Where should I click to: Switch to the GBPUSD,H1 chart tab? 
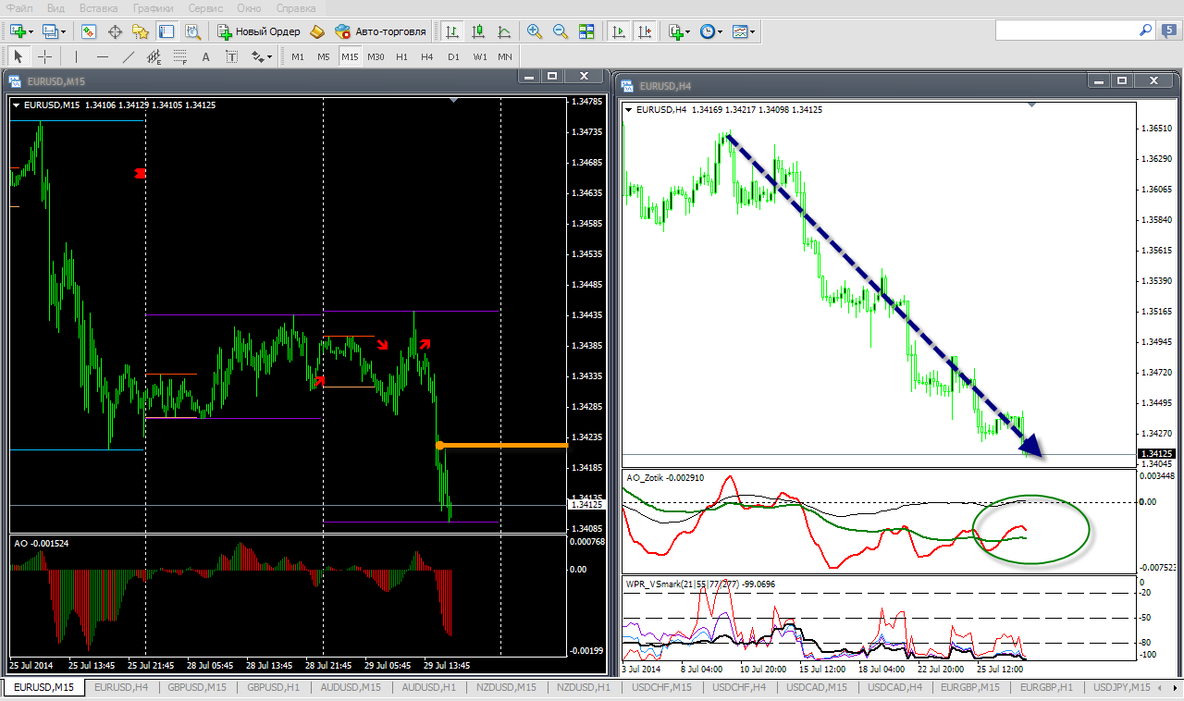coord(273,687)
